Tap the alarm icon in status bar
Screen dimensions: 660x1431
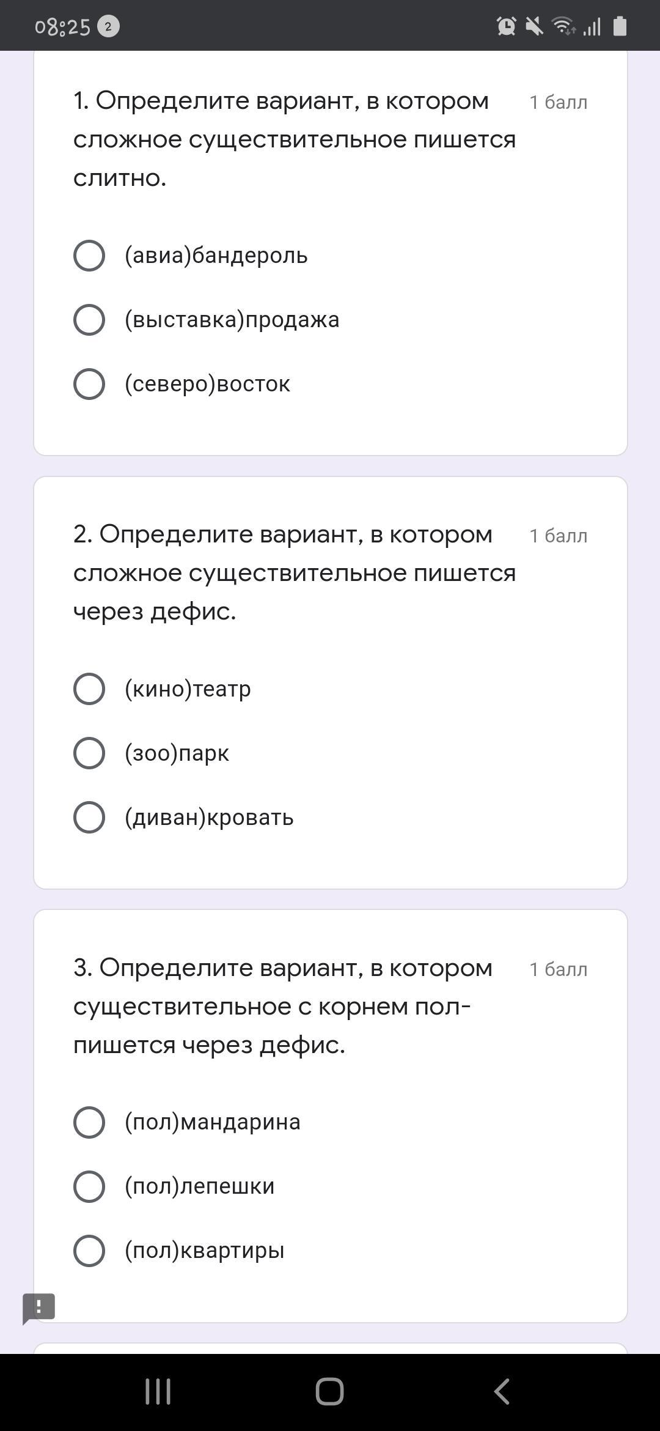(x=506, y=26)
